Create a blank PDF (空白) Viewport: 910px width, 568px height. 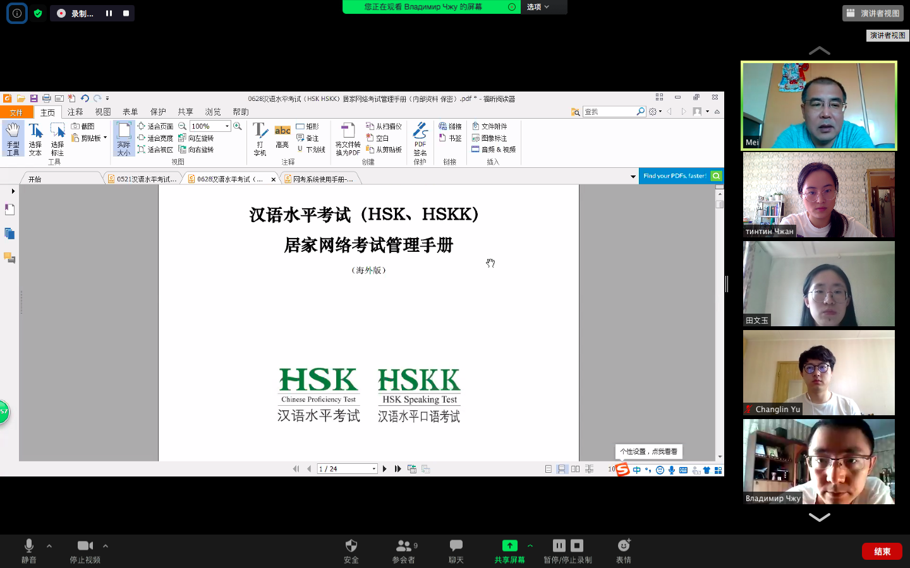(377, 138)
